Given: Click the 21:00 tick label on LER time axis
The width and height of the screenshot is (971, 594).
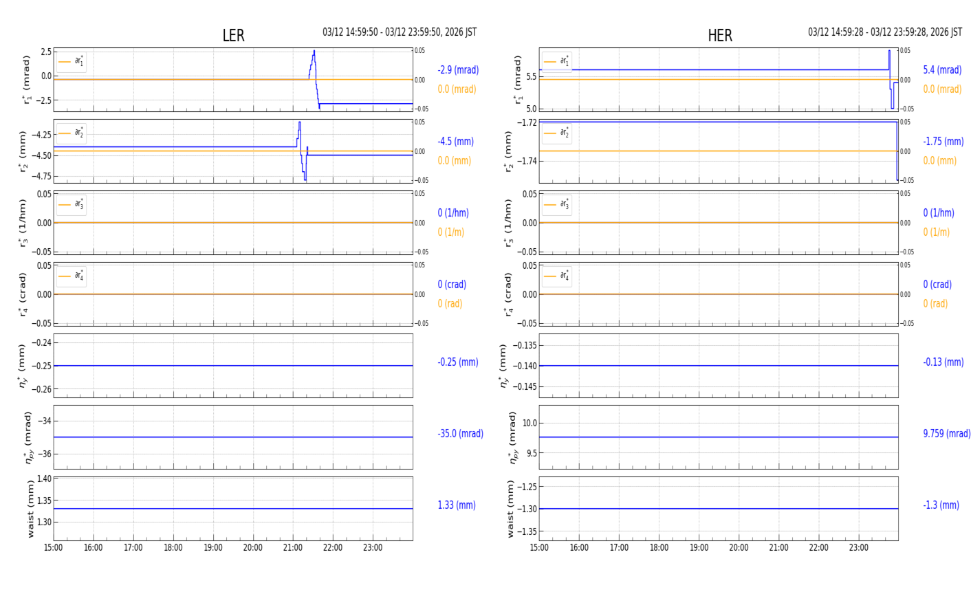Looking at the screenshot, I should pos(293,548).
